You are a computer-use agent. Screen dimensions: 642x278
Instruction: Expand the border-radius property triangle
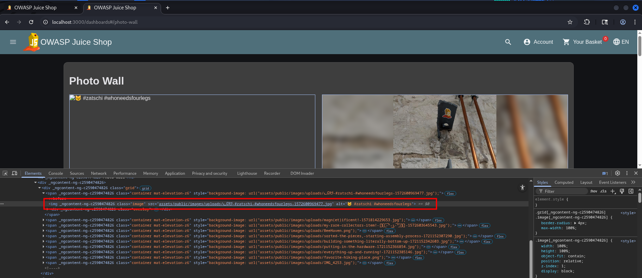[x=575, y=223]
